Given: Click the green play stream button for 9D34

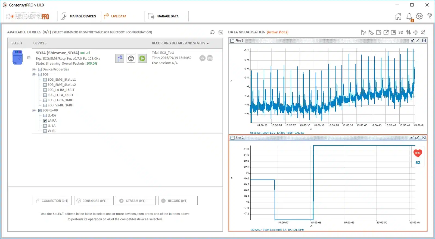Looking at the screenshot, I should (x=142, y=58).
